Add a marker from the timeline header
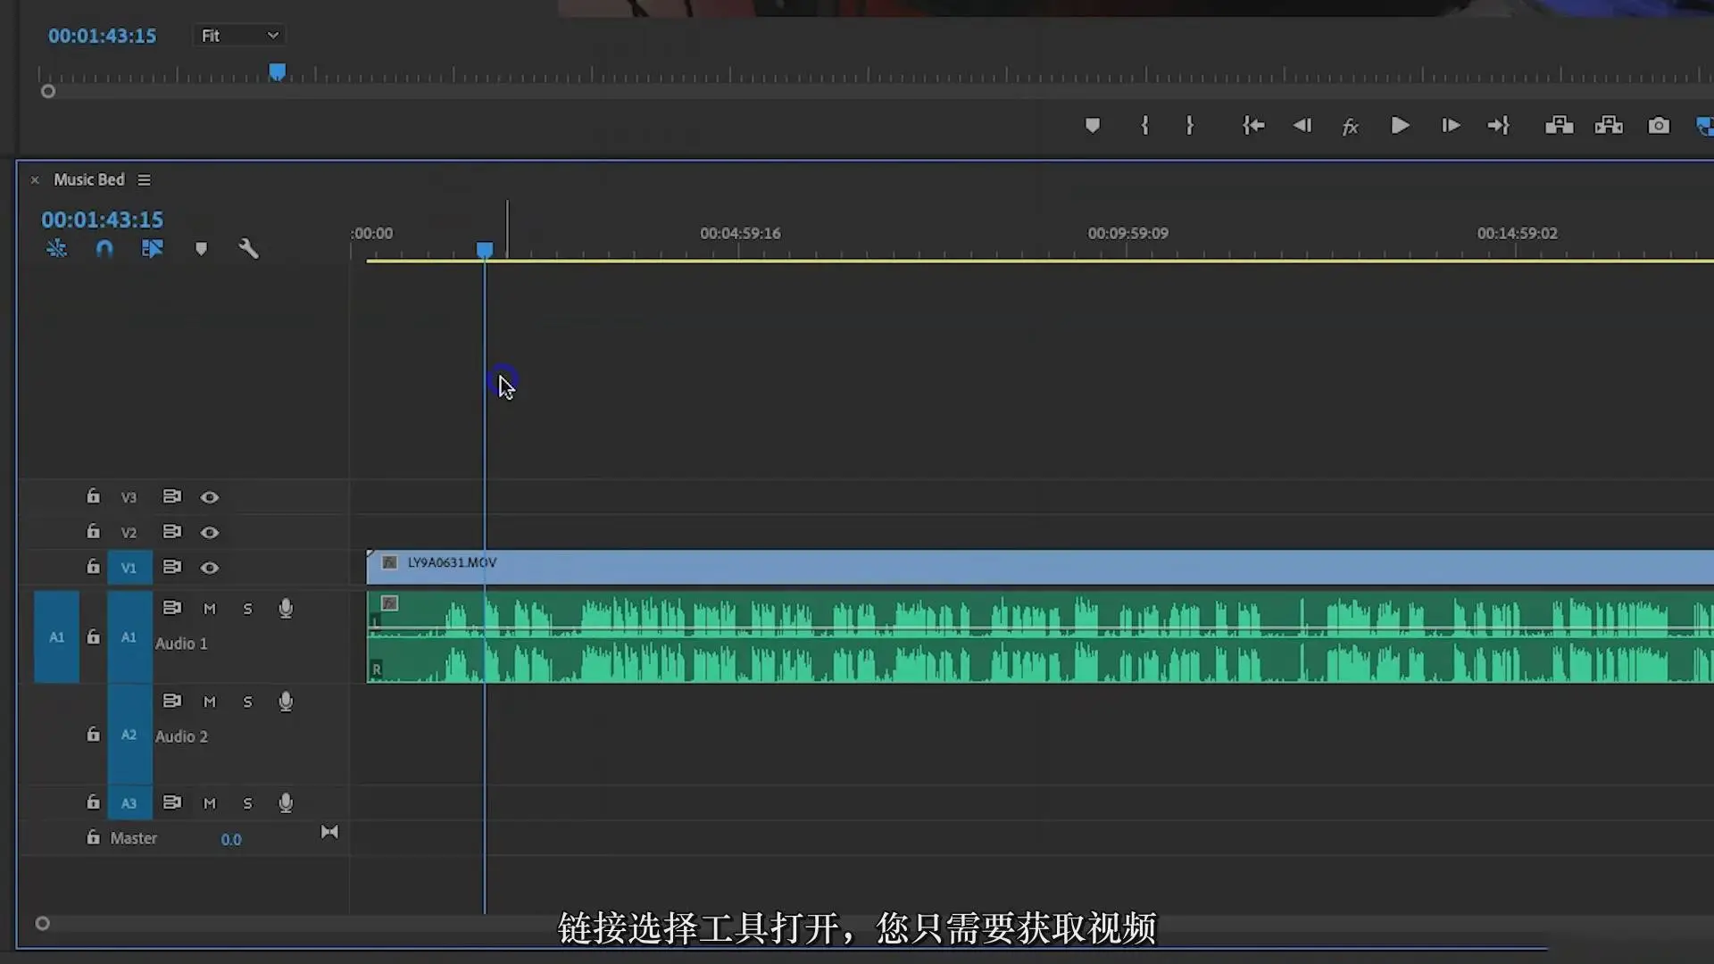This screenshot has width=1714, height=964. [x=201, y=249]
